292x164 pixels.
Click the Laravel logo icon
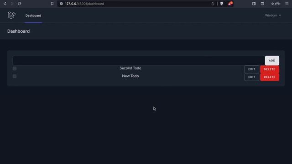pyautogui.click(x=11, y=15)
